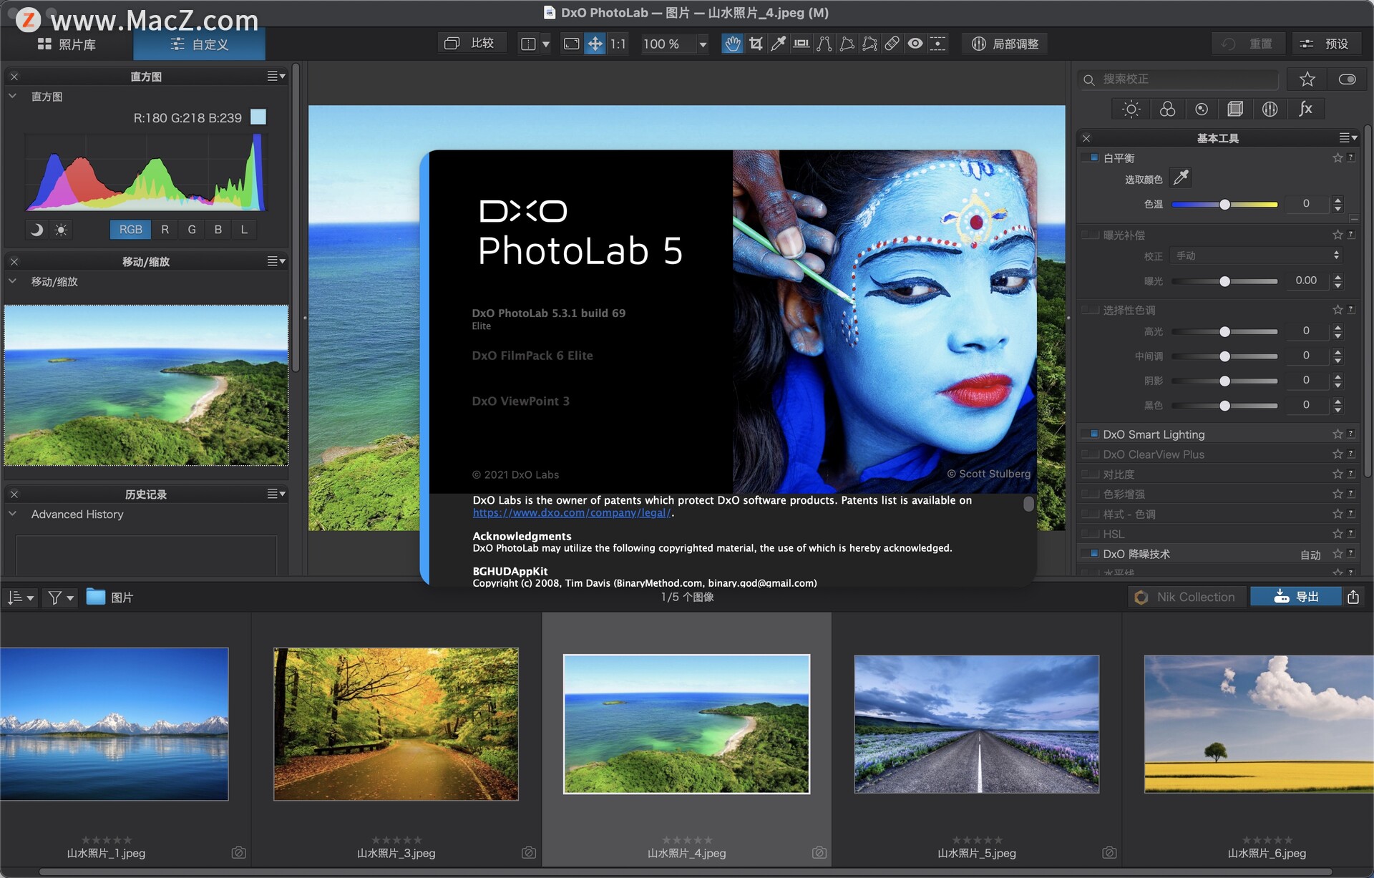Viewport: 1374px width, 878px height.
Task: Click the red-eye tool icon
Action: pos(915,44)
